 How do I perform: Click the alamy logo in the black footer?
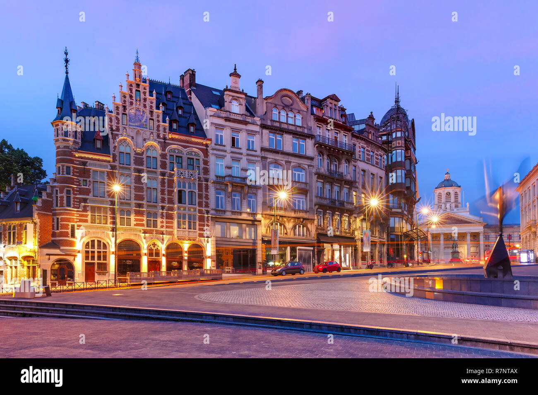pos(42,376)
